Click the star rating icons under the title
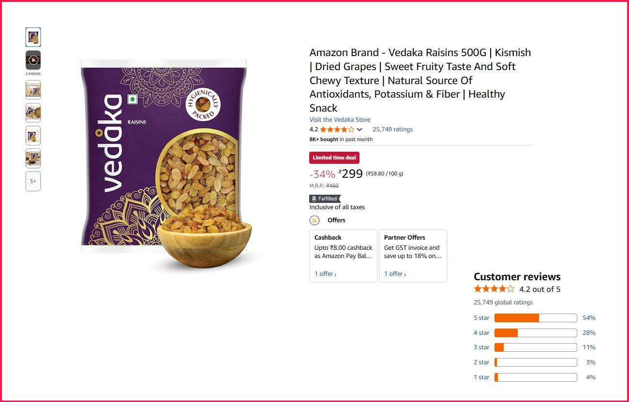The image size is (629, 402). [x=337, y=129]
